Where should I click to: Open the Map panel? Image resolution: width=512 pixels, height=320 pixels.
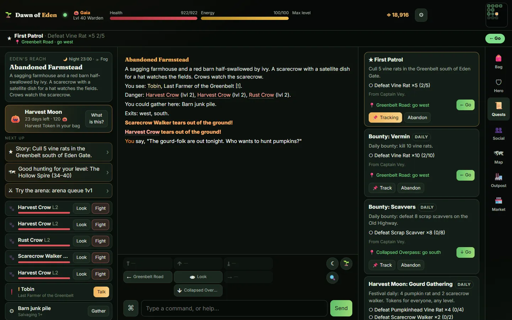[x=498, y=157]
